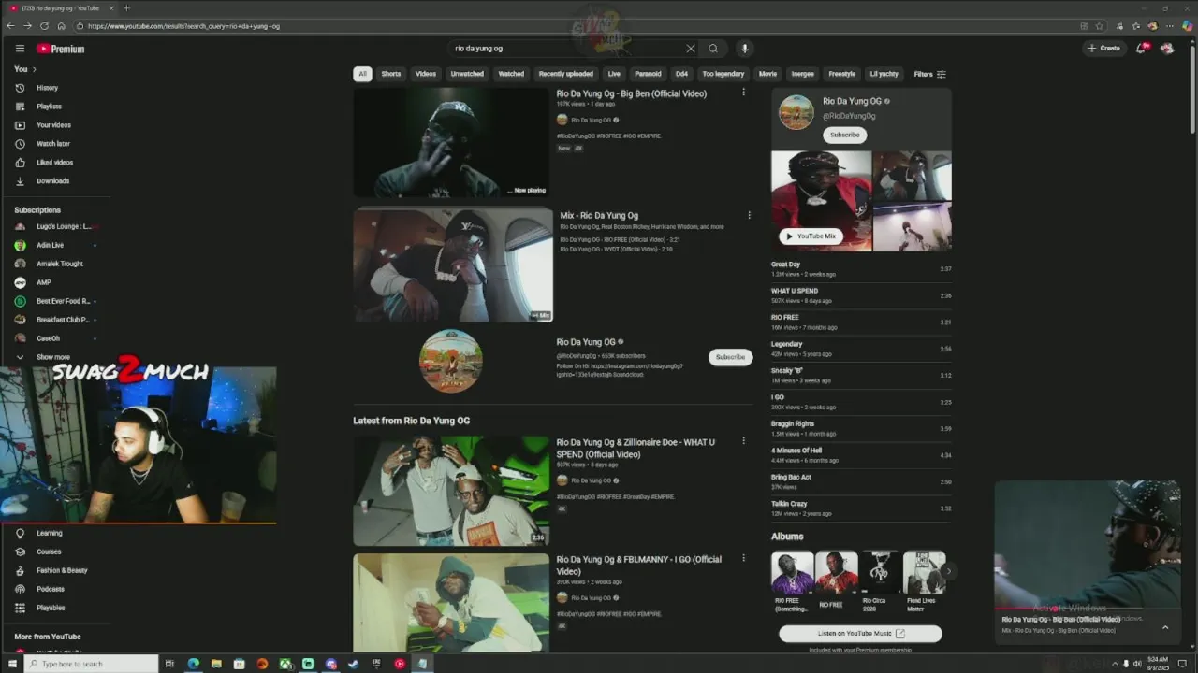Subscribe in the Rio Da Yung OG info card
This screenshot has height=673, width=1198.
pyautogui.click(x=844, y=135)
